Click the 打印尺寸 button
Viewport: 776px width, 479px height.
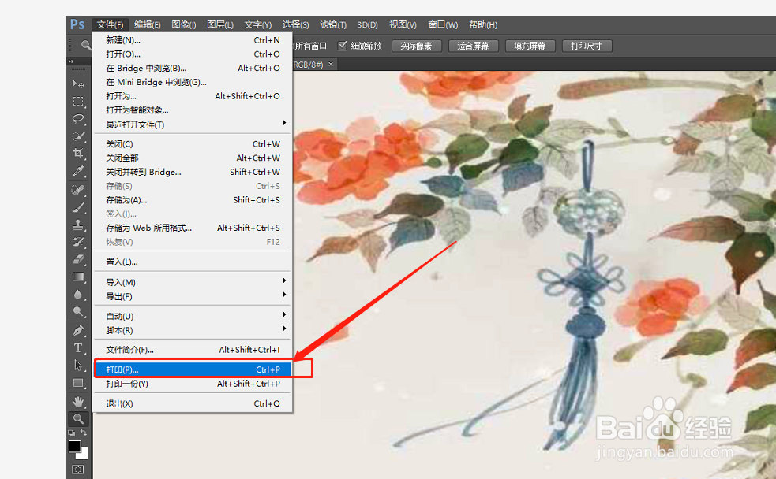[x=586, y=46]
